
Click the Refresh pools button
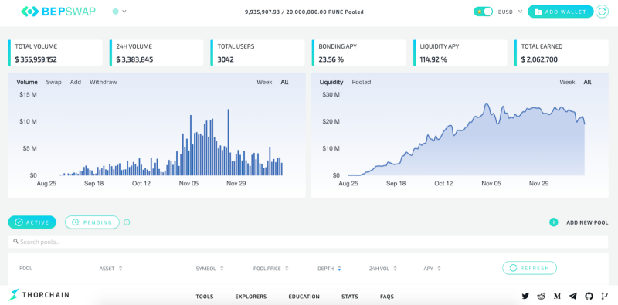coord(529,268)
